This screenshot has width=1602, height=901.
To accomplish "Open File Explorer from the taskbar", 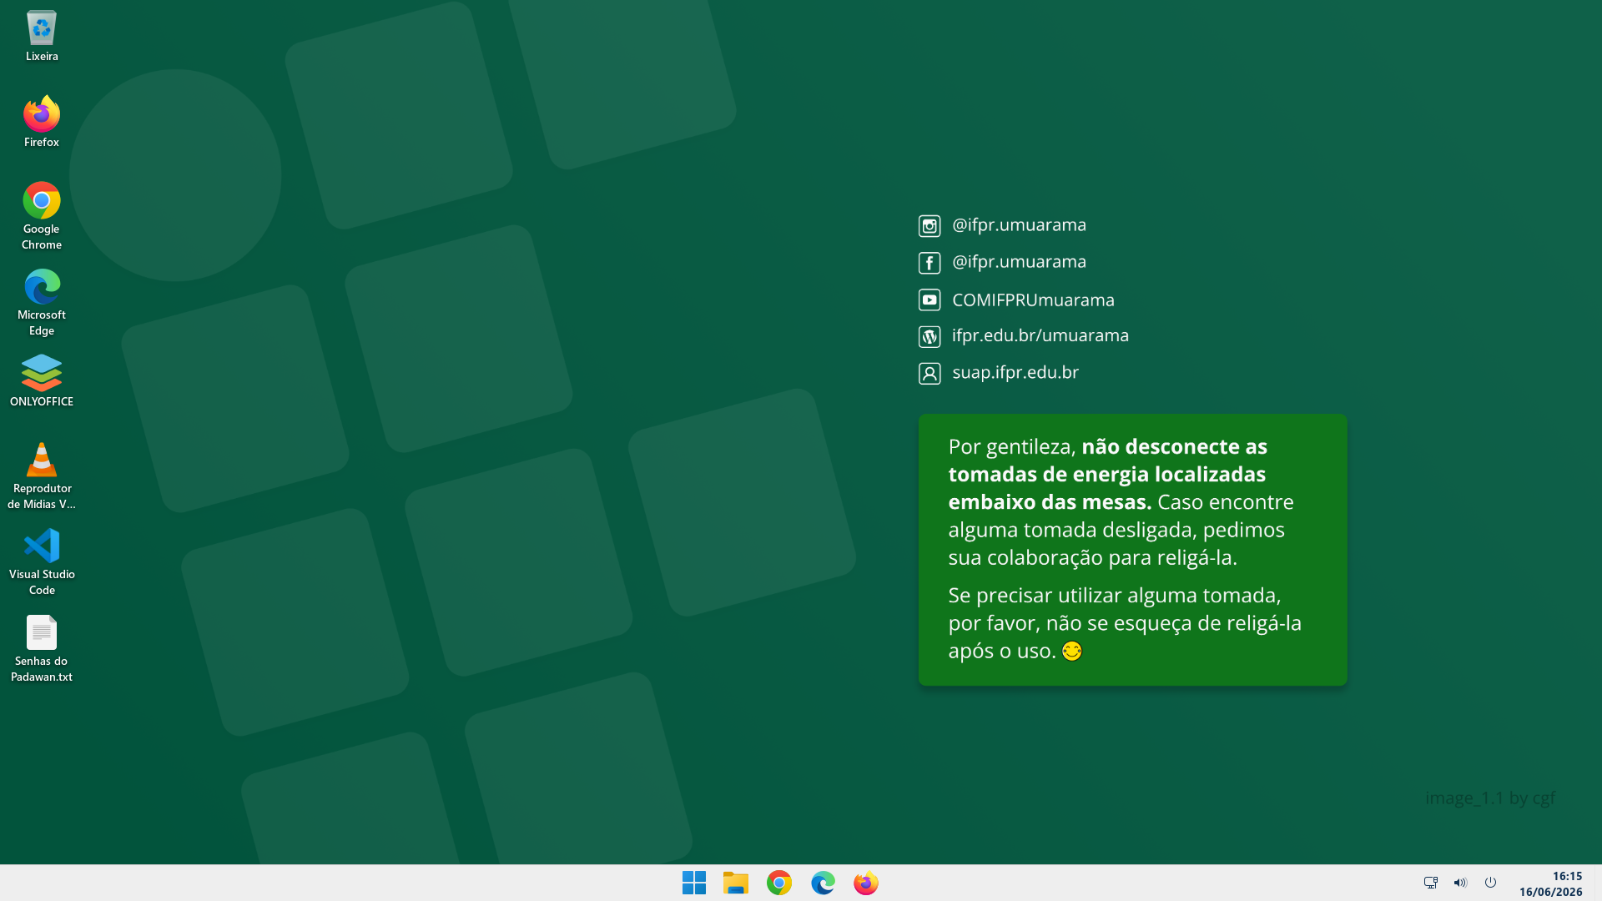I will pyautogui.click(x=736, y=883).
